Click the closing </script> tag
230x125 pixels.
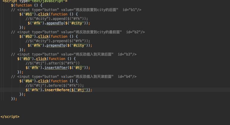click(x=10, y=117)
